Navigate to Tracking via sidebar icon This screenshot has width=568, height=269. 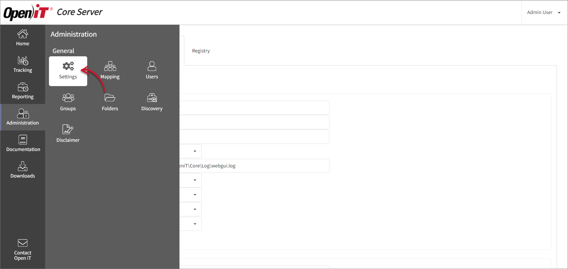(22, 65)
